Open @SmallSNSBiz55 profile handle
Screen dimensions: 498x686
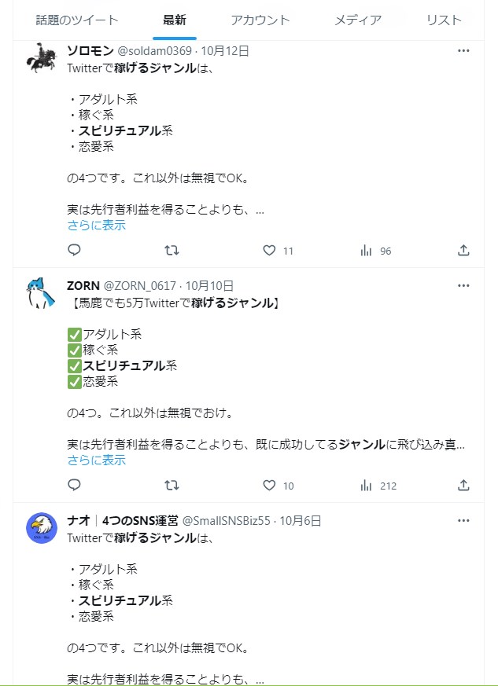pos(227,521)
